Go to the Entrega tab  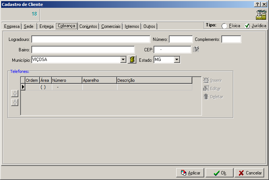(46, 26)
